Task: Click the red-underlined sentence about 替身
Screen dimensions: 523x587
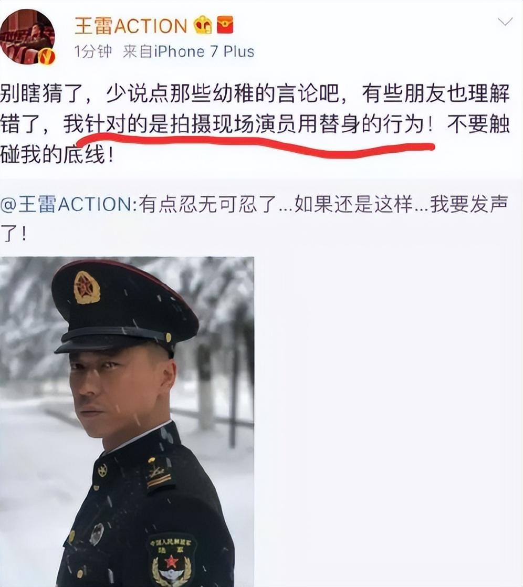Action: coord(248,124)
